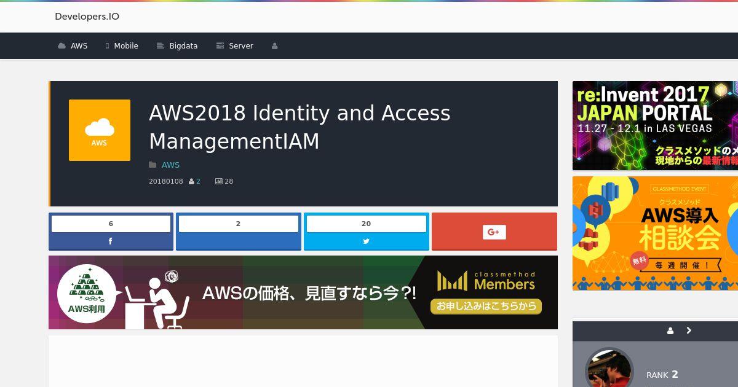Click the share button showing count 2
This screenshot has width=738, height=387.
(x=239, y=232)
